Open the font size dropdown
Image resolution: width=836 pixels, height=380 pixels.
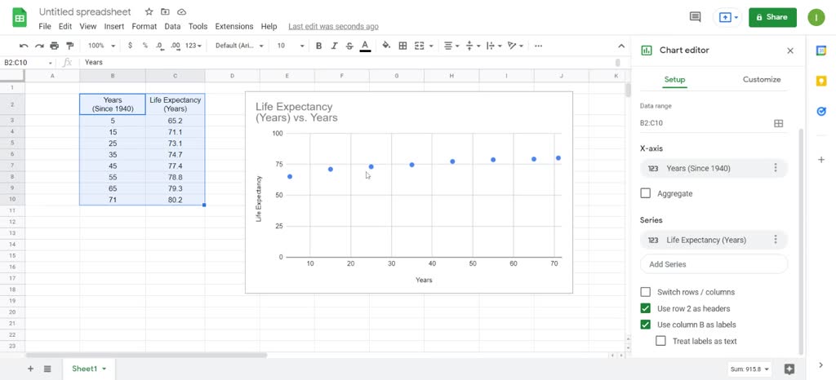[x=287, y=46]
